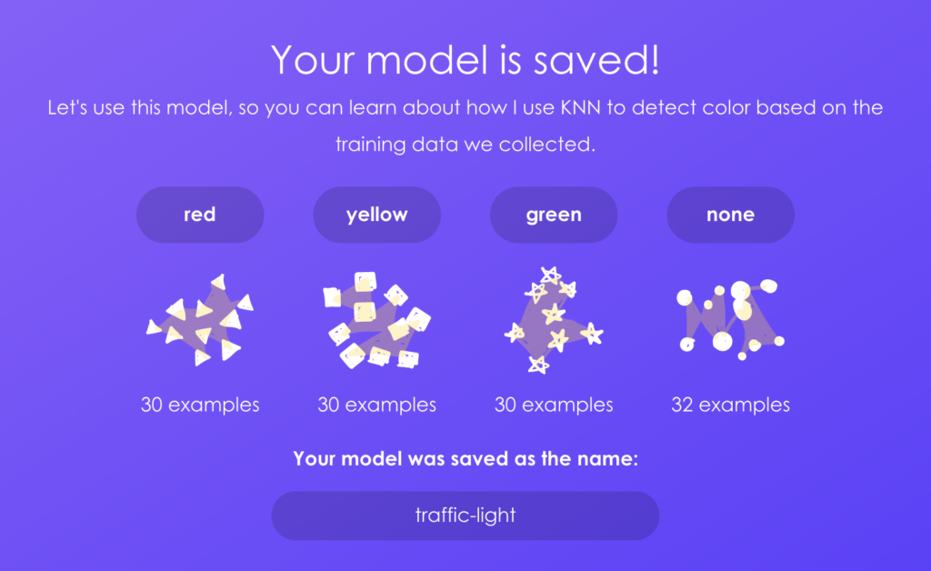This screenshot has height=571, width=931.
Task: Click the green stars cluster graphic
Action: (553, 320)
